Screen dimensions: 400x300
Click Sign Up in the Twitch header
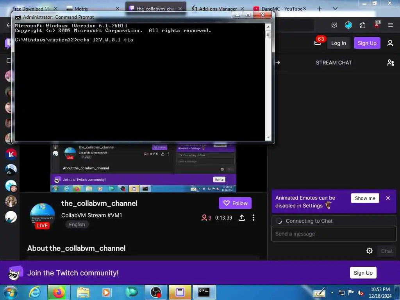pos(367,43)
